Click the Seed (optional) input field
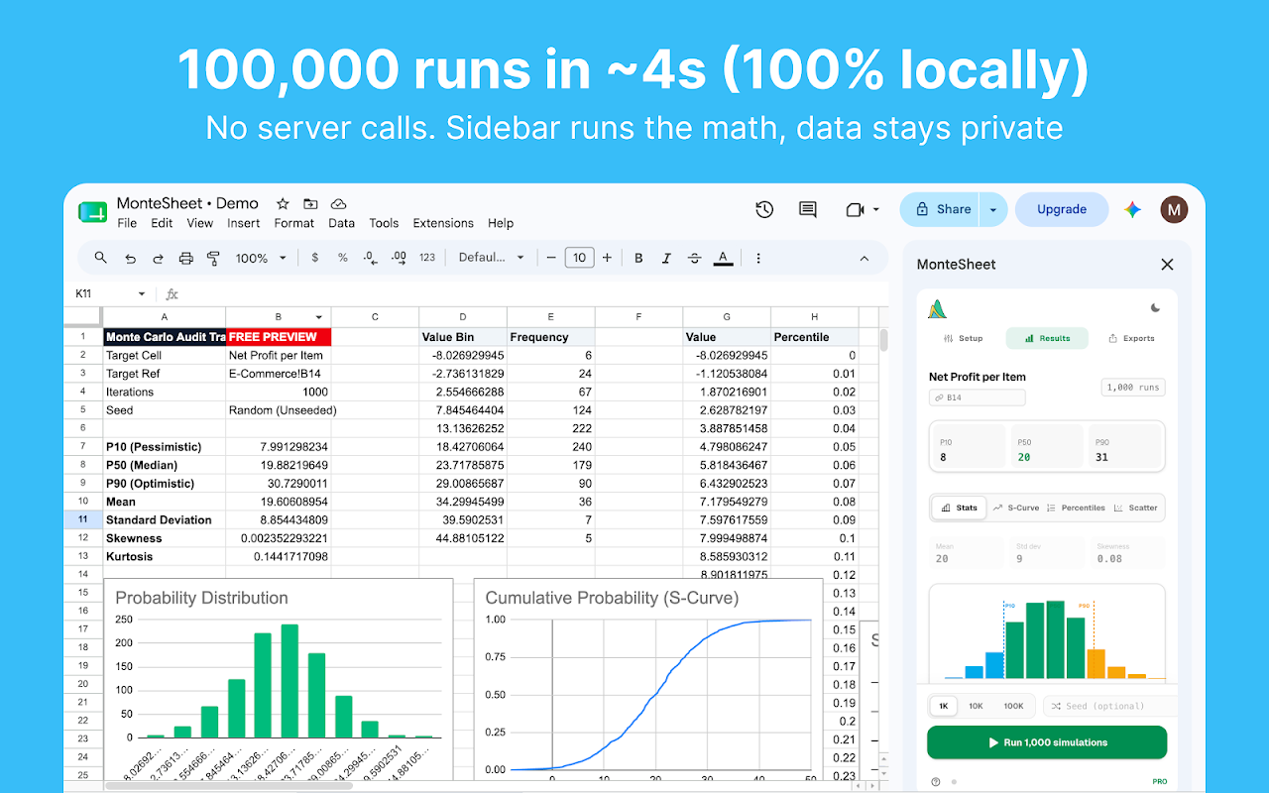 click(x=1108, y=706)
